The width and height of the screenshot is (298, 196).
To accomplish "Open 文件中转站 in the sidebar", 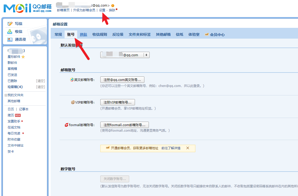I will (15, 146).
